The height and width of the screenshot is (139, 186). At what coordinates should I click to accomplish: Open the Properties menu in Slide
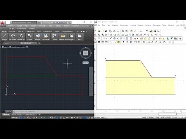tap(157, 25)
